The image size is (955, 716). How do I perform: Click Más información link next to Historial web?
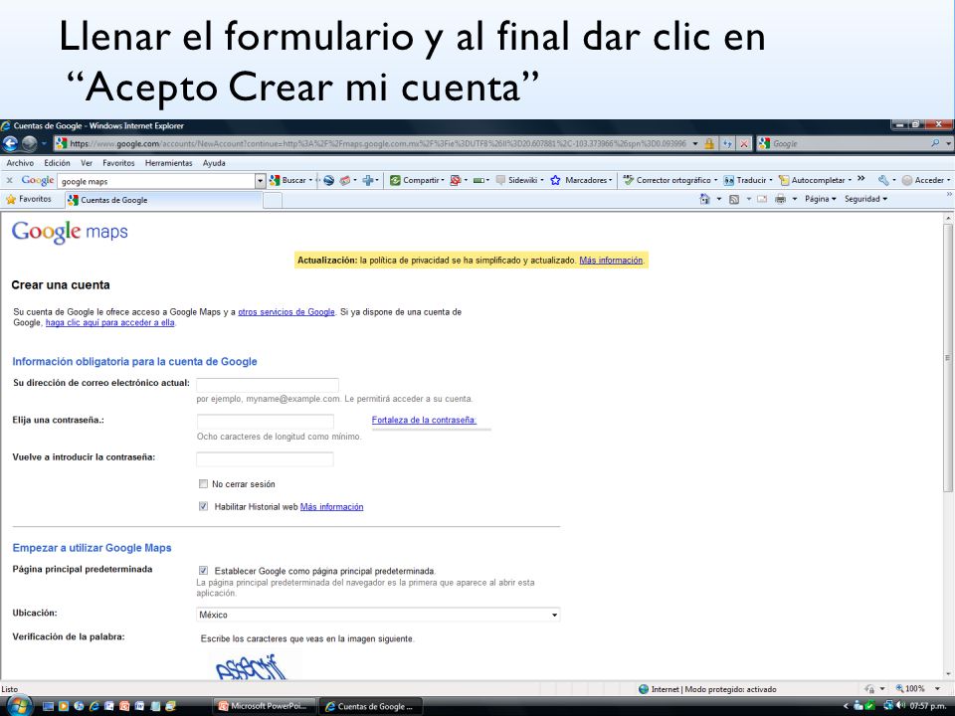[331, 506]
